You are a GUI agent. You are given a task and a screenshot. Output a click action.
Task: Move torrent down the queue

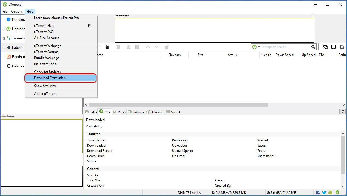tap(157, 47)
